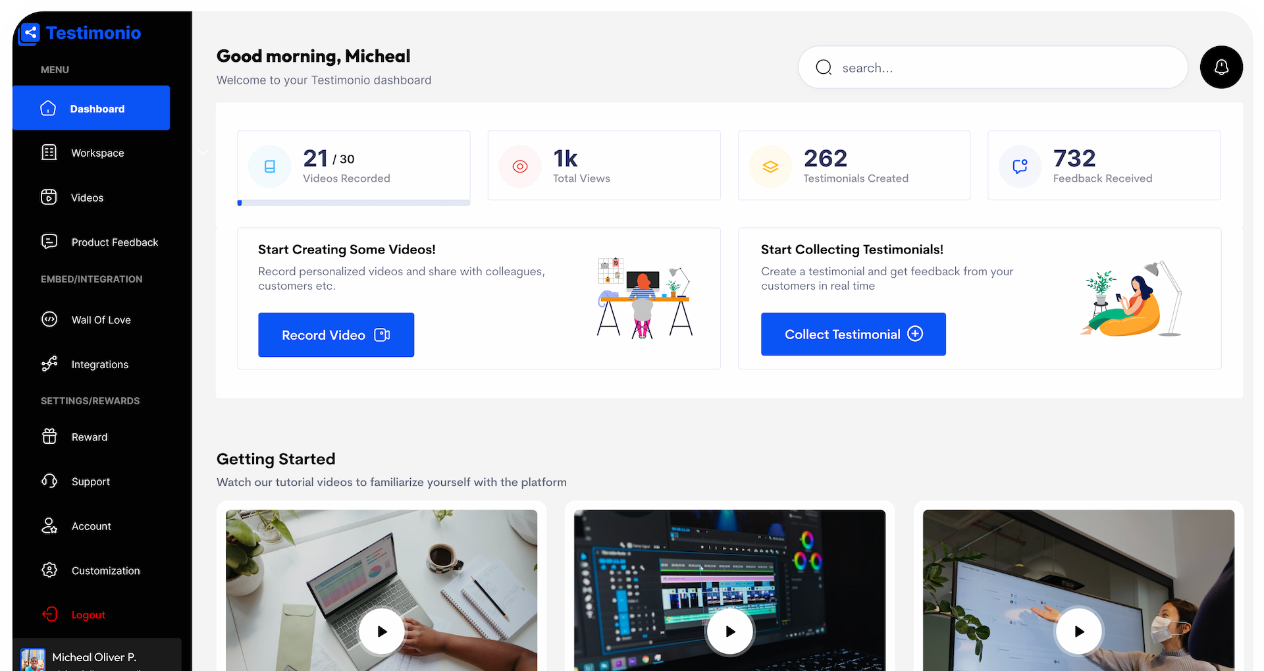
Task: Click the Record Video button
Action: point(336,335)
